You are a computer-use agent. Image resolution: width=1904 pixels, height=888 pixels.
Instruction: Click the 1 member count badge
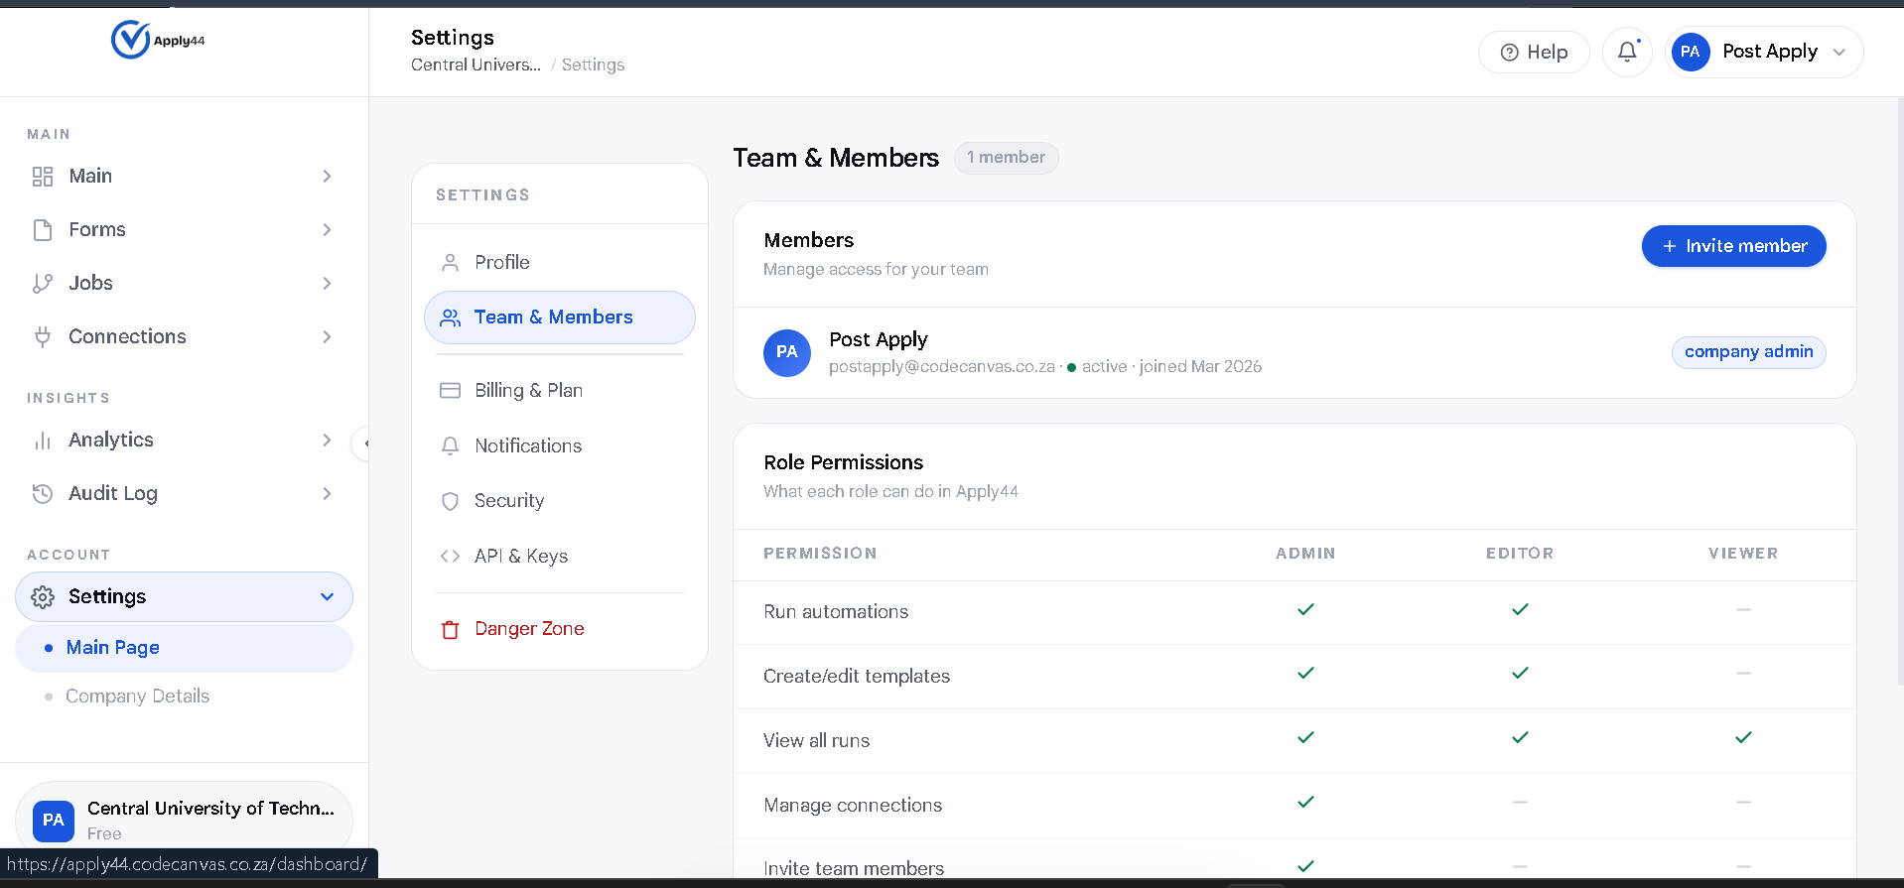[1006, 158]
